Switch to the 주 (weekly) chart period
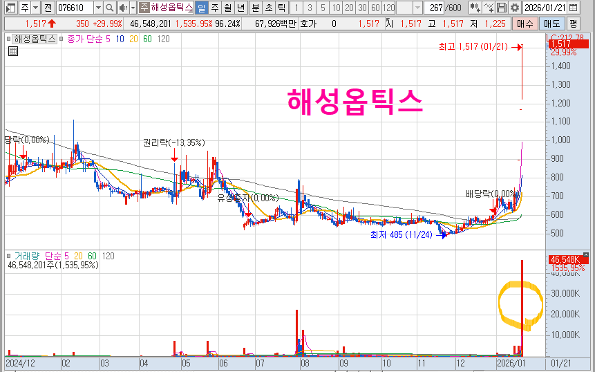Image resolution: width=595 pixels, height=372 pixels. click(215, 7)
